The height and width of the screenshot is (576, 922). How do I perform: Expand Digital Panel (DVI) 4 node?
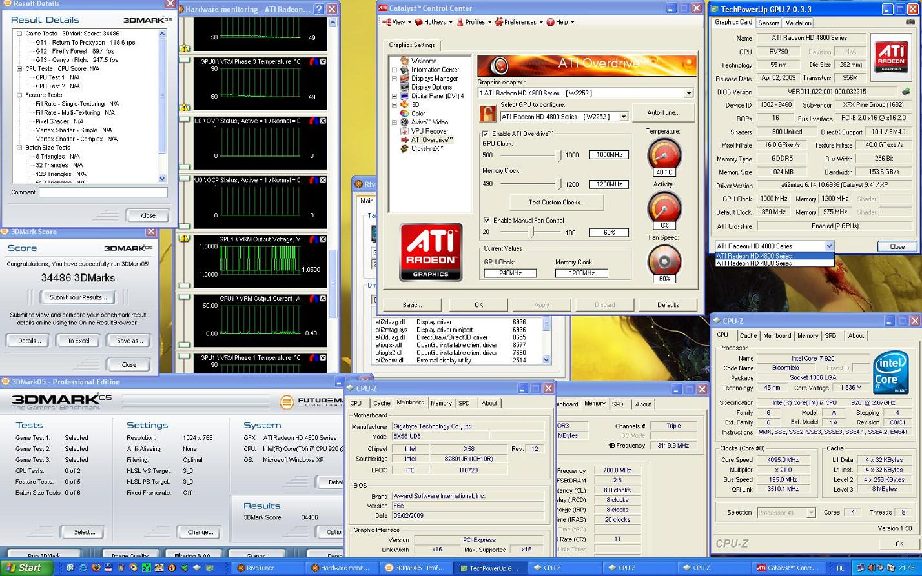(394, 96)
